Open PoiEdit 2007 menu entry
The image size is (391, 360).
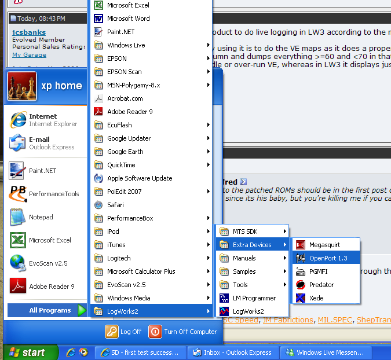tap(151, 192)
